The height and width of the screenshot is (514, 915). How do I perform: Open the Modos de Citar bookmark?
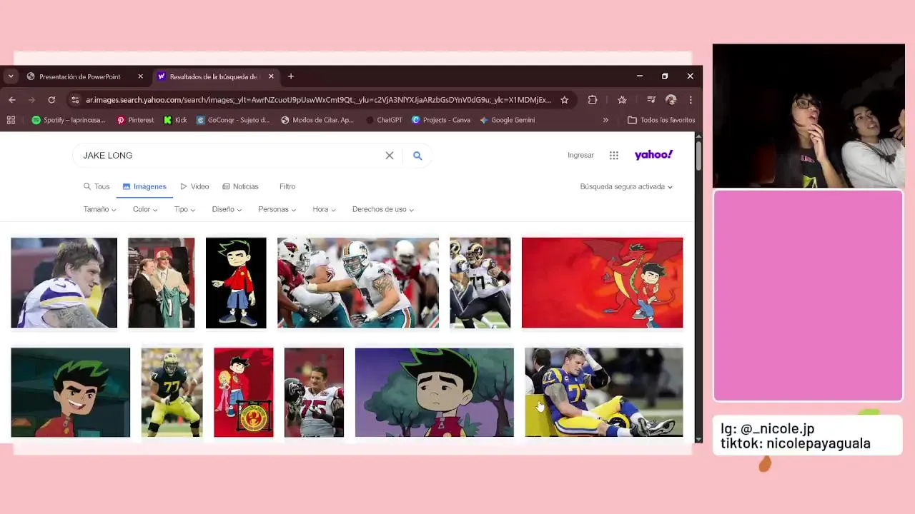pyautogui.click(x=317, y=120)
